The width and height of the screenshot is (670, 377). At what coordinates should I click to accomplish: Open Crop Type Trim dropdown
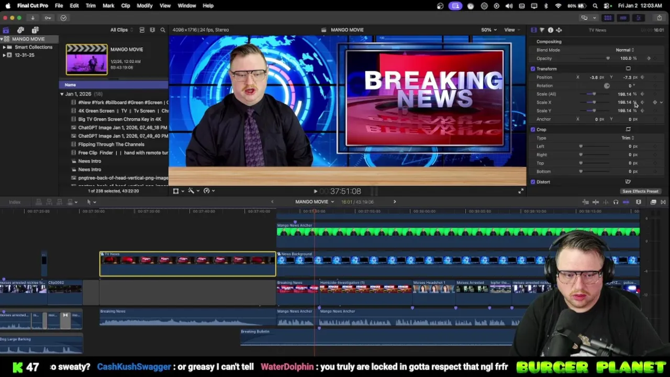[x=628, y=138]
